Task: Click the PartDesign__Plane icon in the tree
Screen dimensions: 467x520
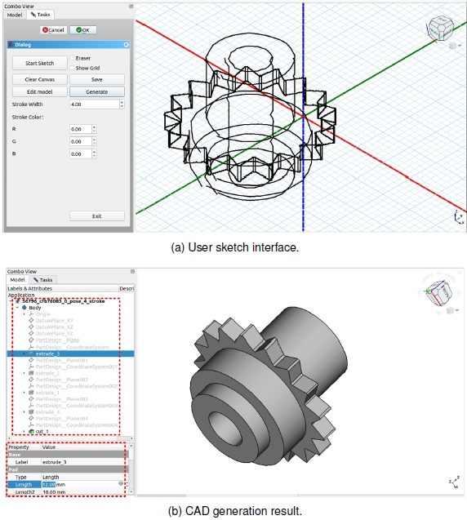Action: click(x=31, y=340)
